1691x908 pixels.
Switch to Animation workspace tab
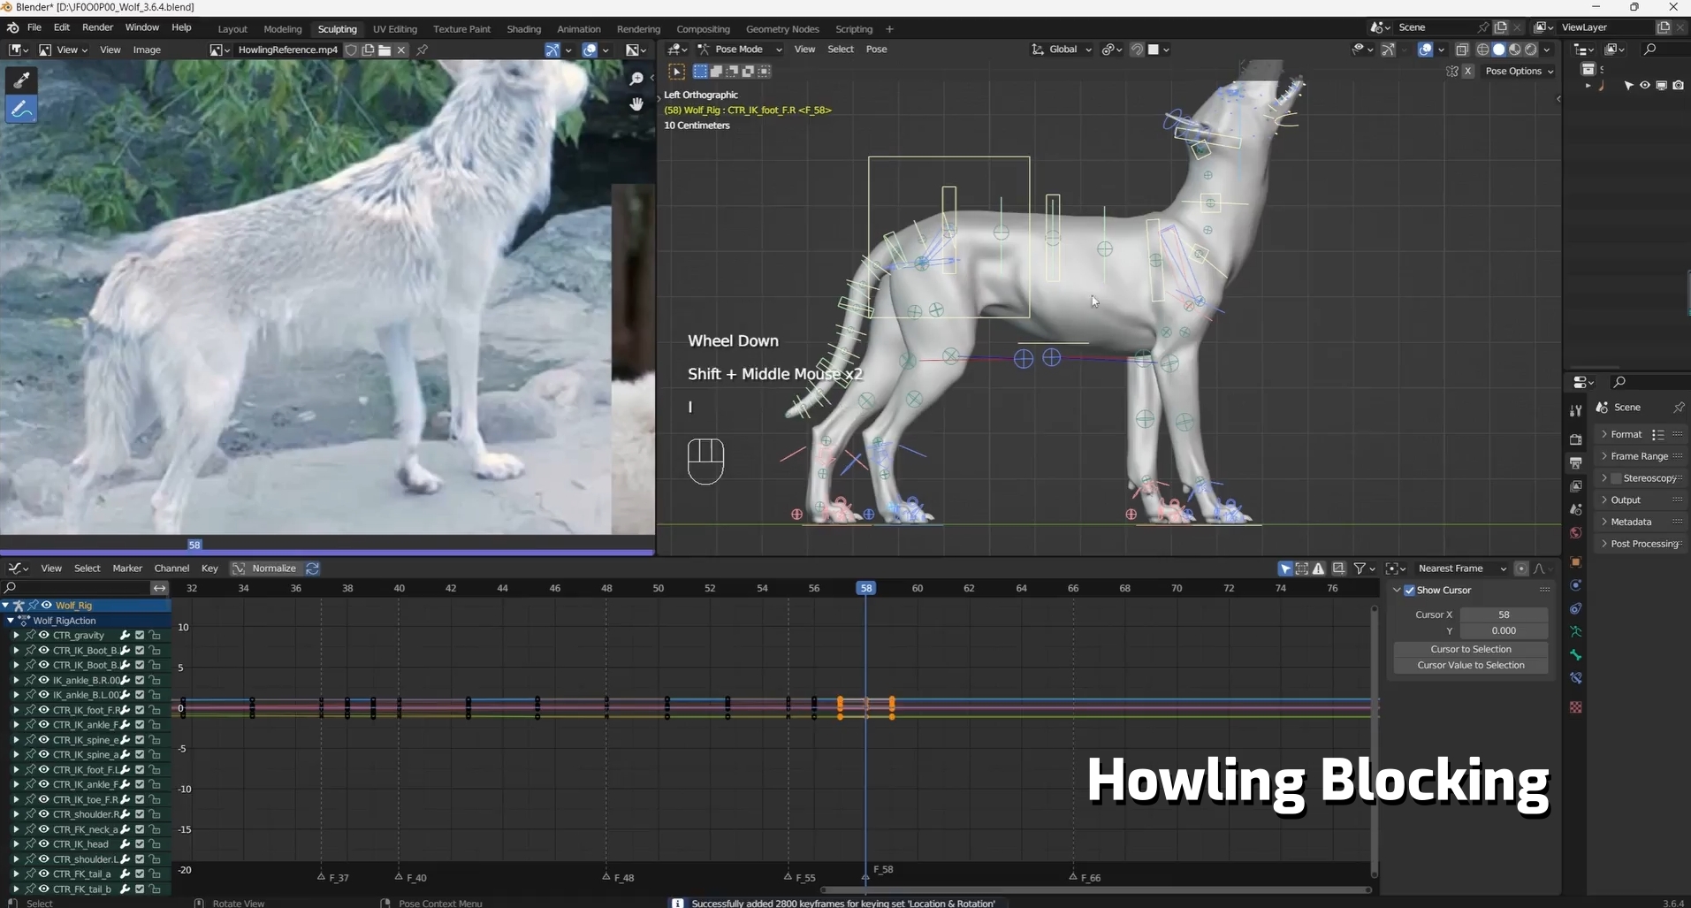pos(578,29)
